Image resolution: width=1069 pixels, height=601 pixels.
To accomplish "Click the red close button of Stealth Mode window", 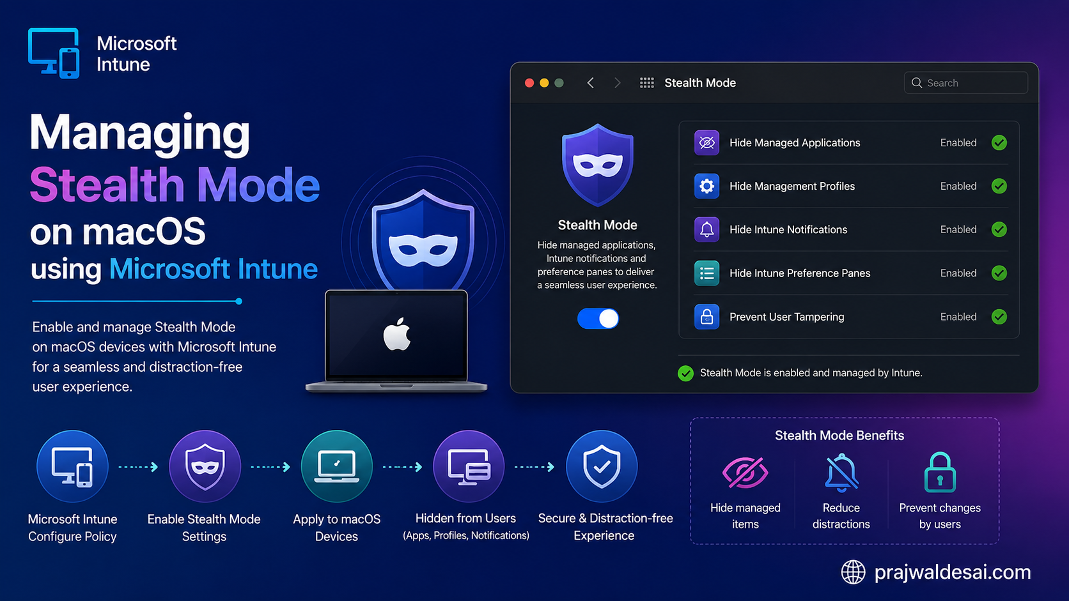I will coord(529,83).
